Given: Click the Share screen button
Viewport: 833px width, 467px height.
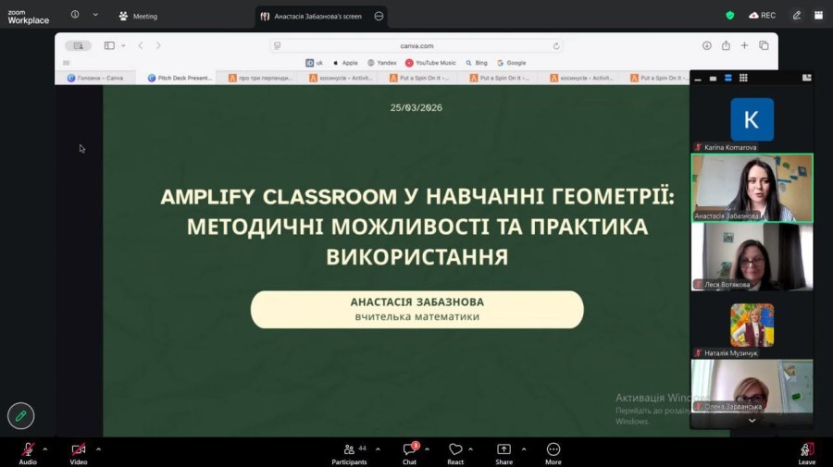Looking at the screenshot, I should tap(504, 454).
